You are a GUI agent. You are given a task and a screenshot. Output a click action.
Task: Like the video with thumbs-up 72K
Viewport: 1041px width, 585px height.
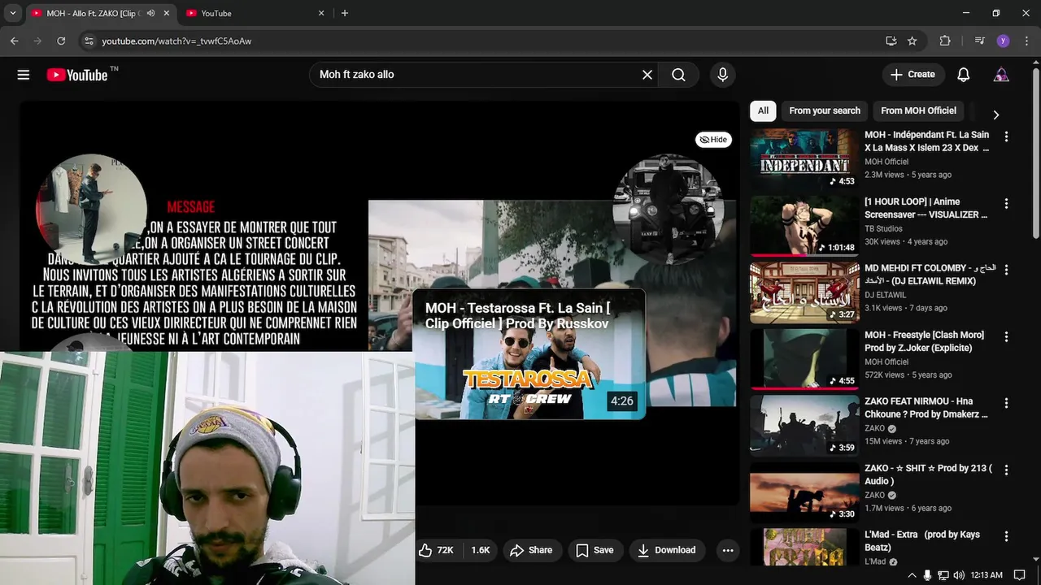tap(437, 550)
